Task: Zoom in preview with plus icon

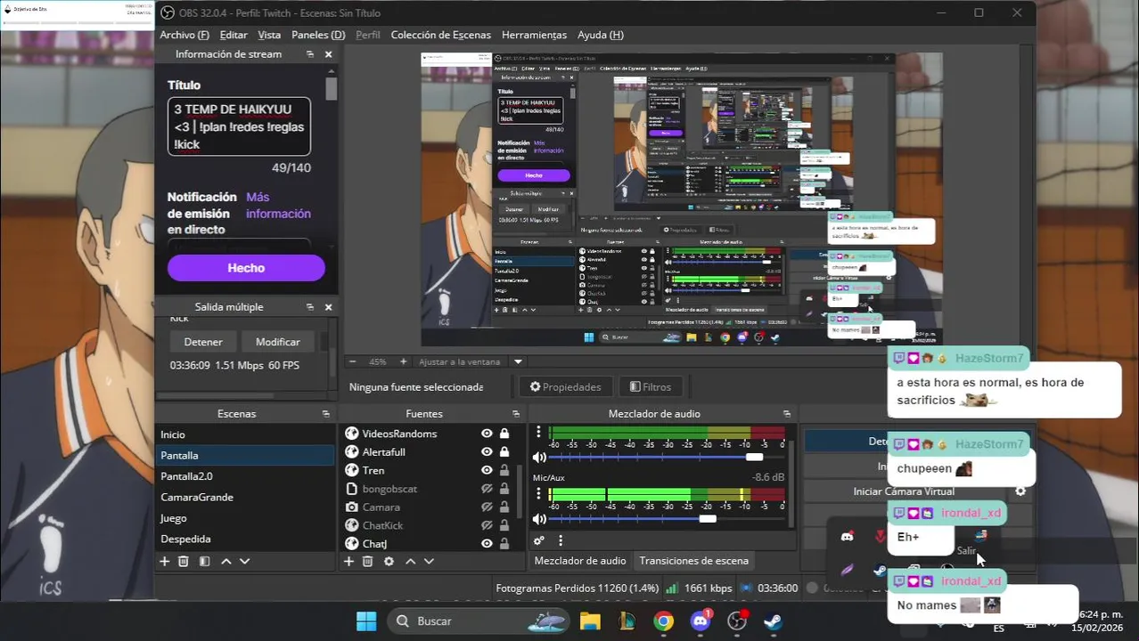Action: tap(403, 361)
